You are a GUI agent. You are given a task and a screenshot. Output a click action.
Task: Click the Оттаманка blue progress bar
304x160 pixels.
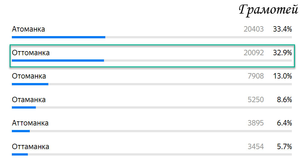click(x=20, y=154)
